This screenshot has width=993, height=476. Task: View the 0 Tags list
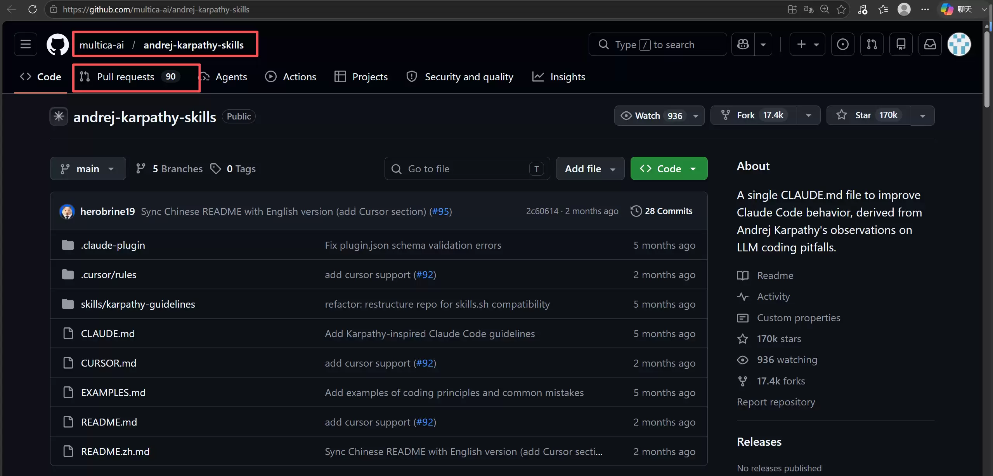pyautogui.click(x=233, y=169)
